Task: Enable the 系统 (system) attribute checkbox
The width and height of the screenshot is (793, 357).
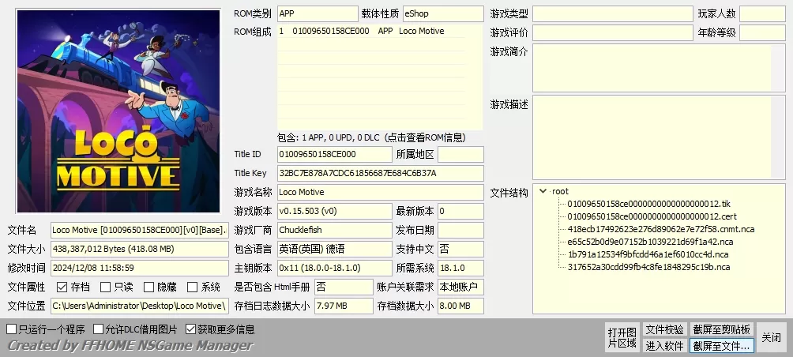Action: (x=193, y=287)
